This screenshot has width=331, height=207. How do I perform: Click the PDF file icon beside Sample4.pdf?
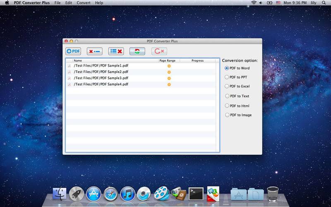pos(69,84)
